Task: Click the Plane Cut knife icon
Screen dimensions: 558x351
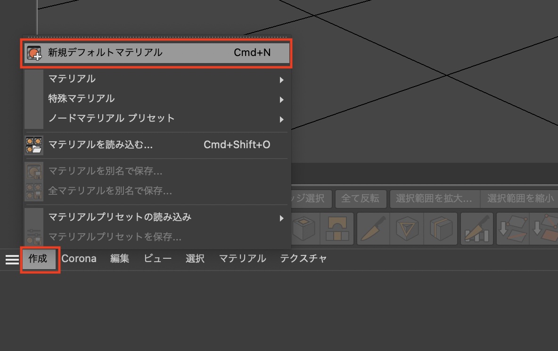Action: click(476, 229)
